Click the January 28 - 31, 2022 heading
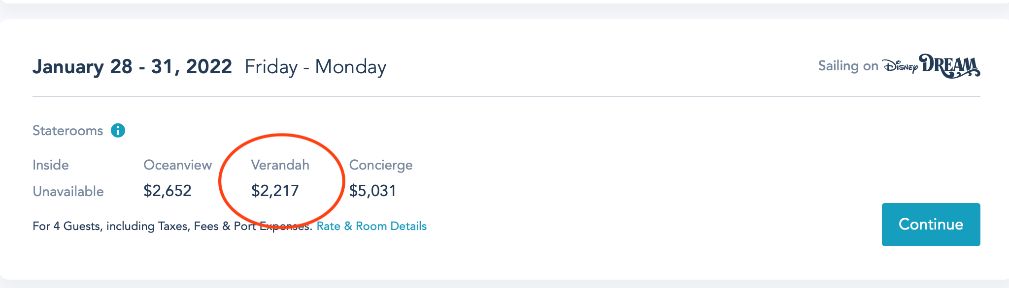Screen dimensions: 1009x288 [x=132, y=67]
